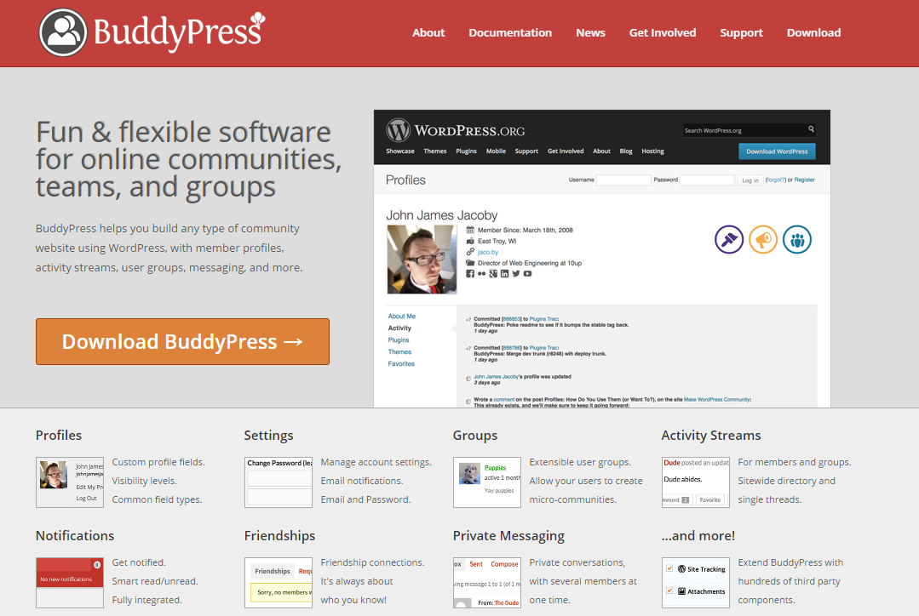Click the Twitter bird icon on the profile
The height and width of the screenshot is (616, 919).
click(x=516, y=273)
